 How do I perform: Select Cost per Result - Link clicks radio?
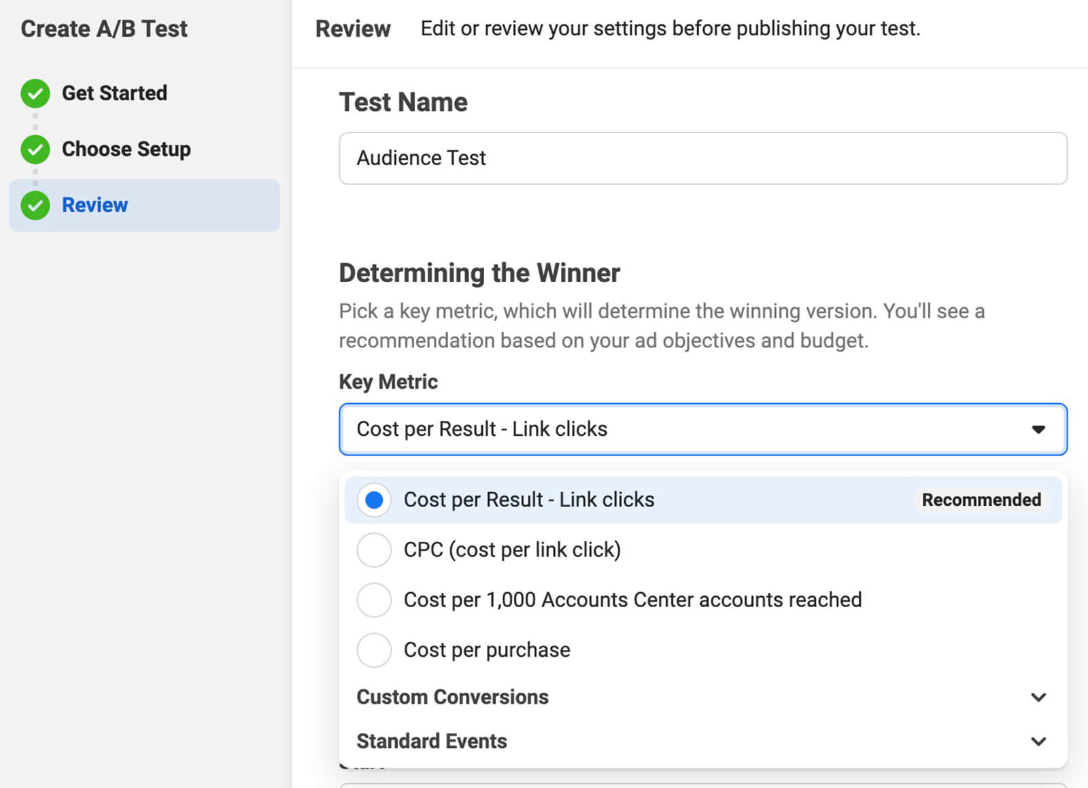click(x=374, y=500)
